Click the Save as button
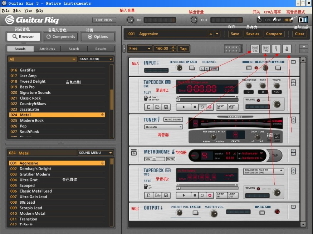The image size is (313, 234). point(253,34)
